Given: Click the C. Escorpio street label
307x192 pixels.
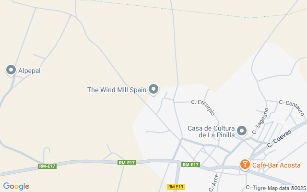Looking at the screenshot, I should coord(203,108).
